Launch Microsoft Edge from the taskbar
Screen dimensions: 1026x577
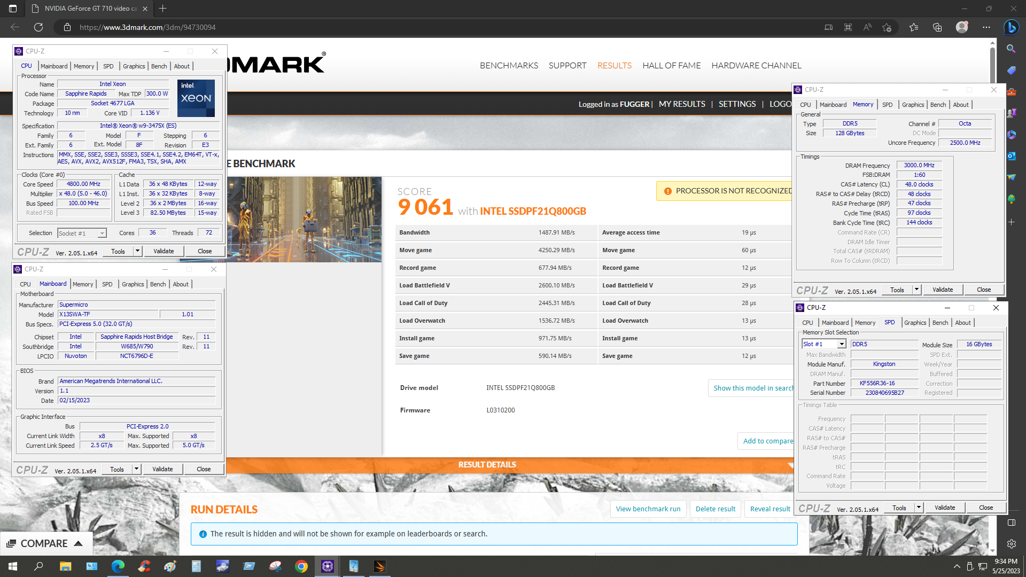coord(118,566)
